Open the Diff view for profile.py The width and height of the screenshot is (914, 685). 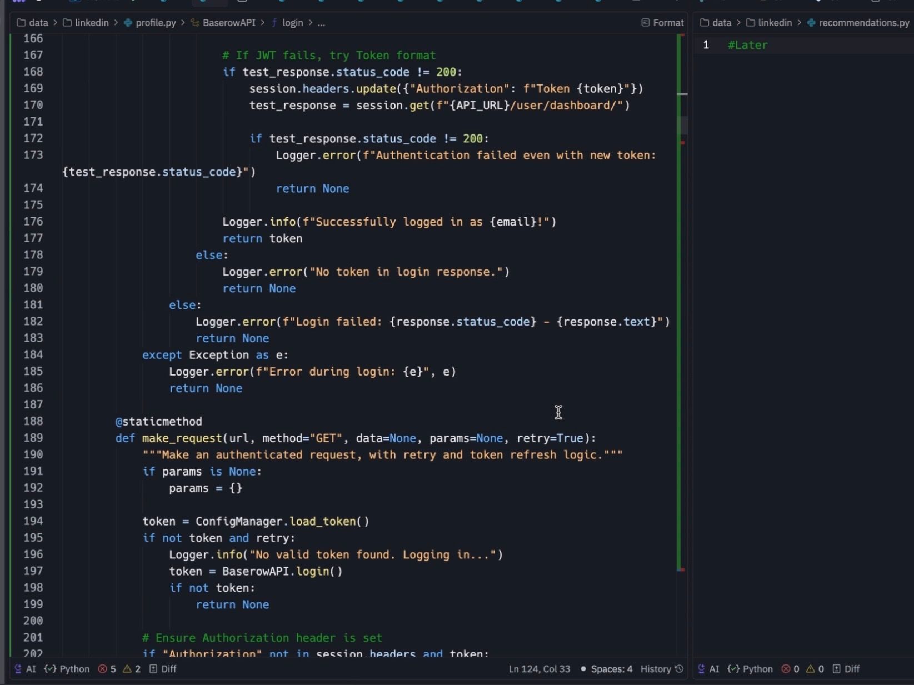tap(163, 669)
